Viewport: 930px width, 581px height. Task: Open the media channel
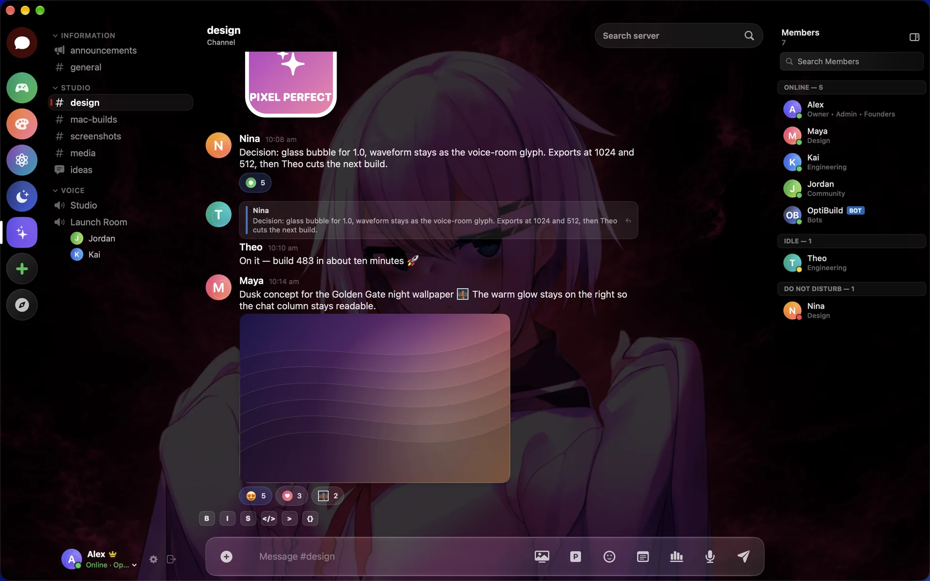[121, 153]
